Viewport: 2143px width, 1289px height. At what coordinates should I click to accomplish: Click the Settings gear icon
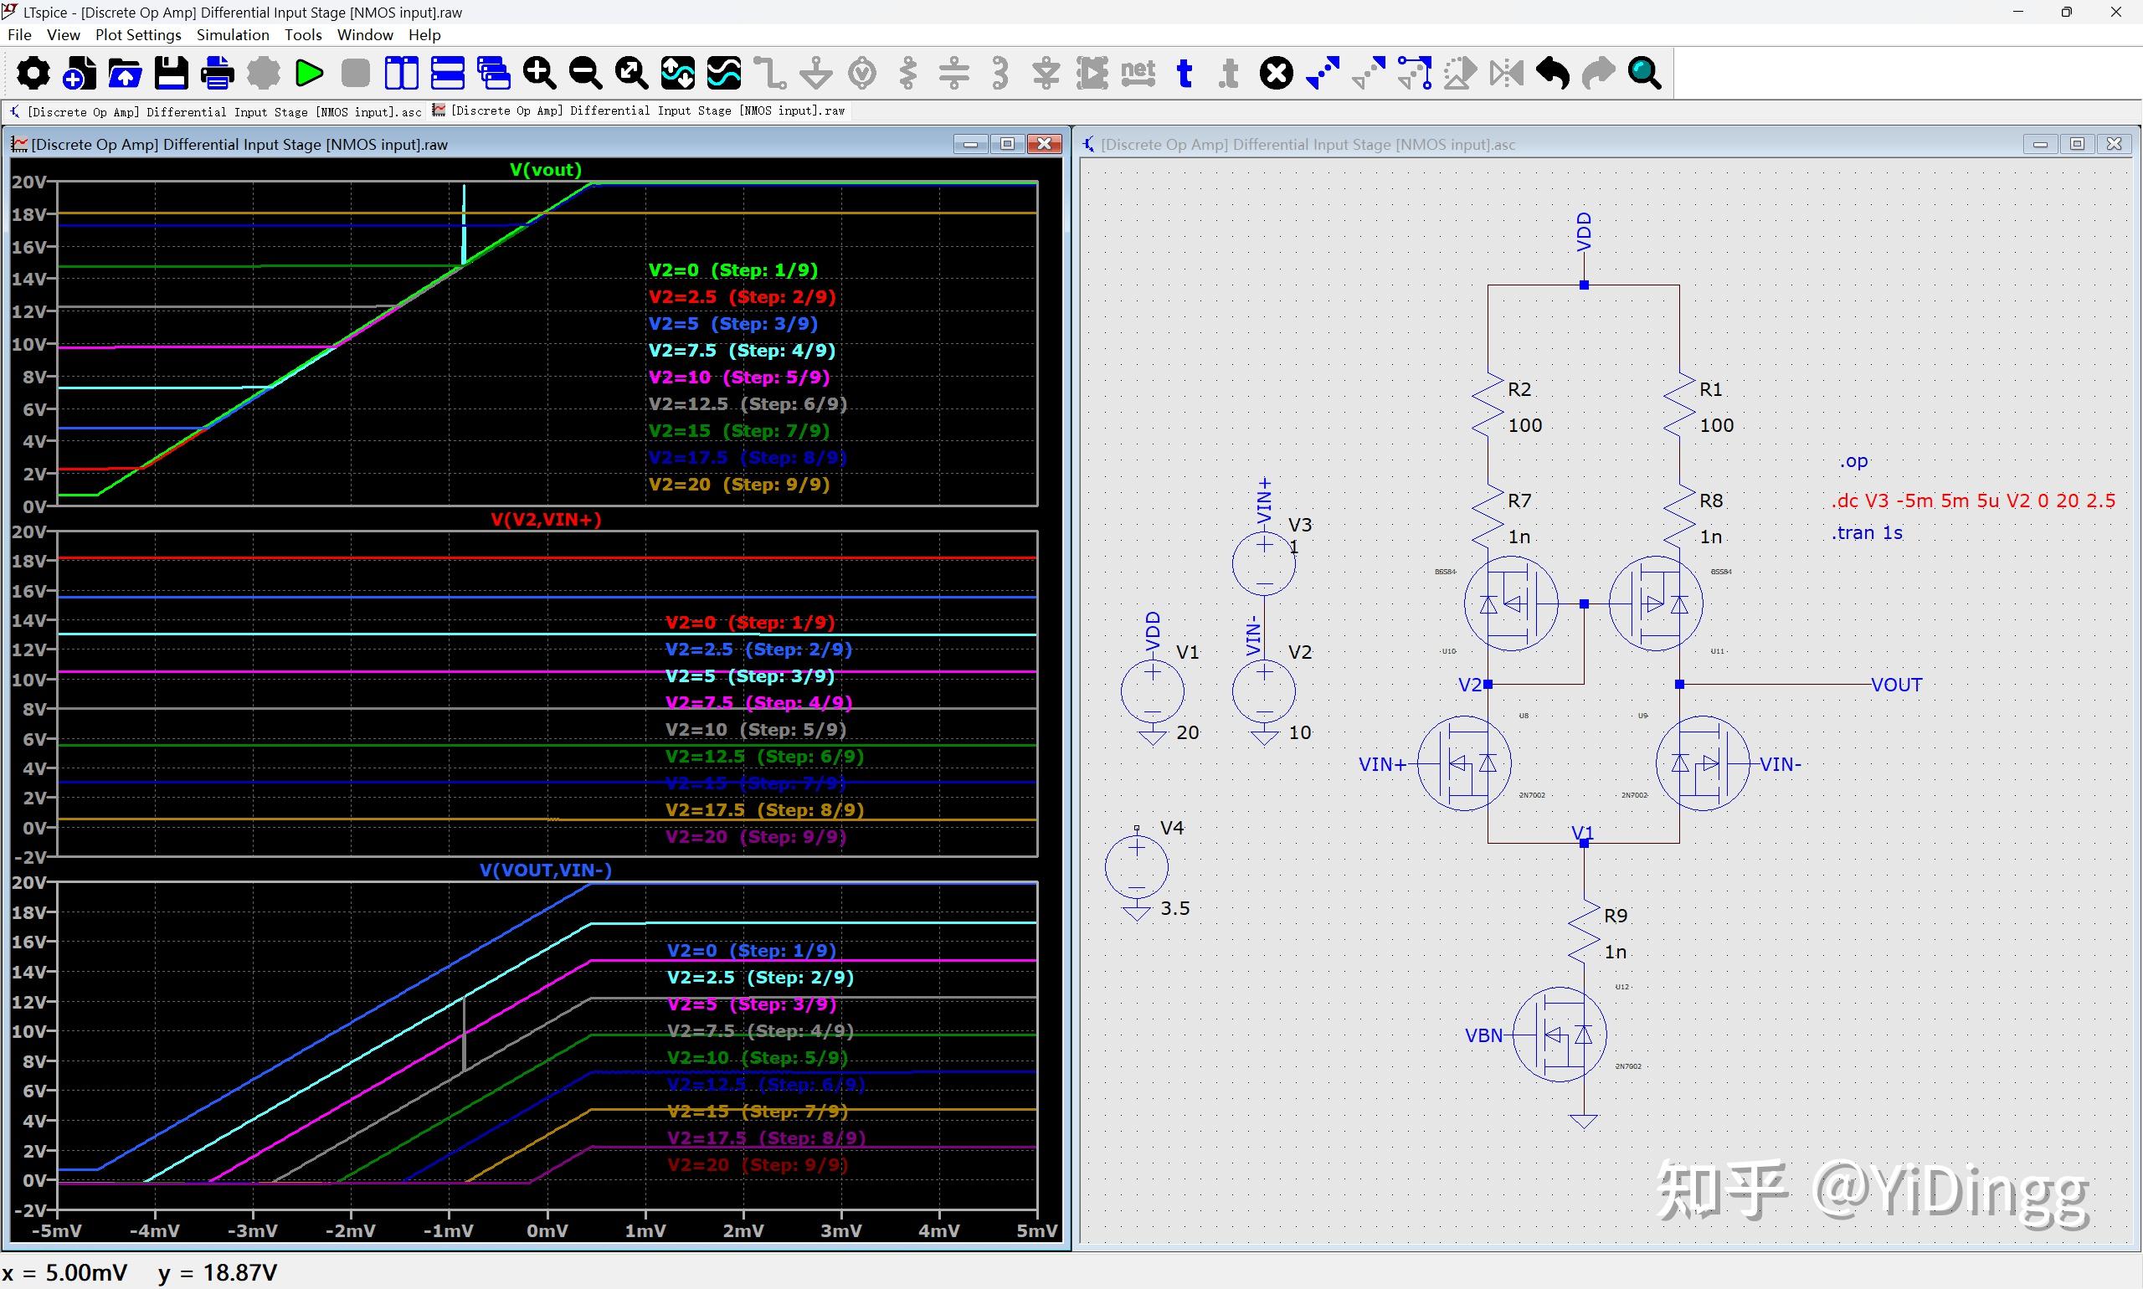[33, 73]
